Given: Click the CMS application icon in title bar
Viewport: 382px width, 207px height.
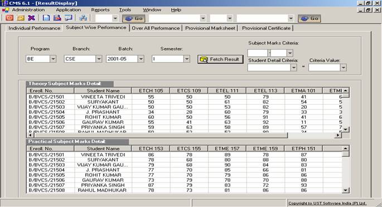Looking at the screenshot, I should pos(4,3).
